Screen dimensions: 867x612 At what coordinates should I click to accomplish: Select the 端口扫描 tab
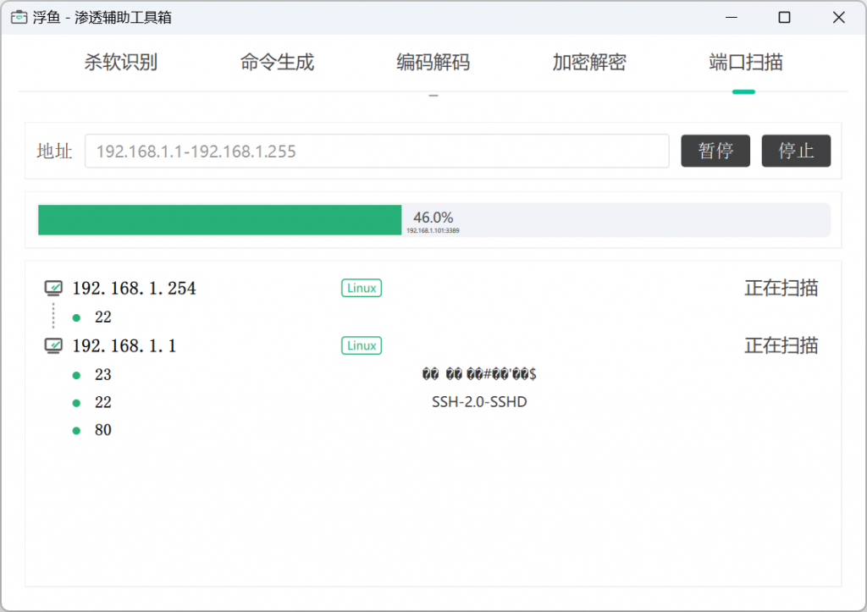click(743, 63)
